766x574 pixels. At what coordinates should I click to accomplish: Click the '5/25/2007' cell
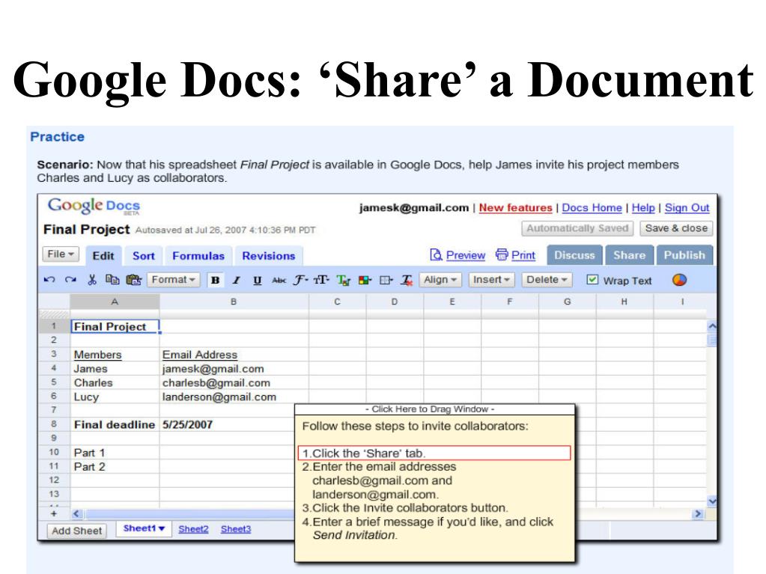pyautogui.click(x=228, y=425)
